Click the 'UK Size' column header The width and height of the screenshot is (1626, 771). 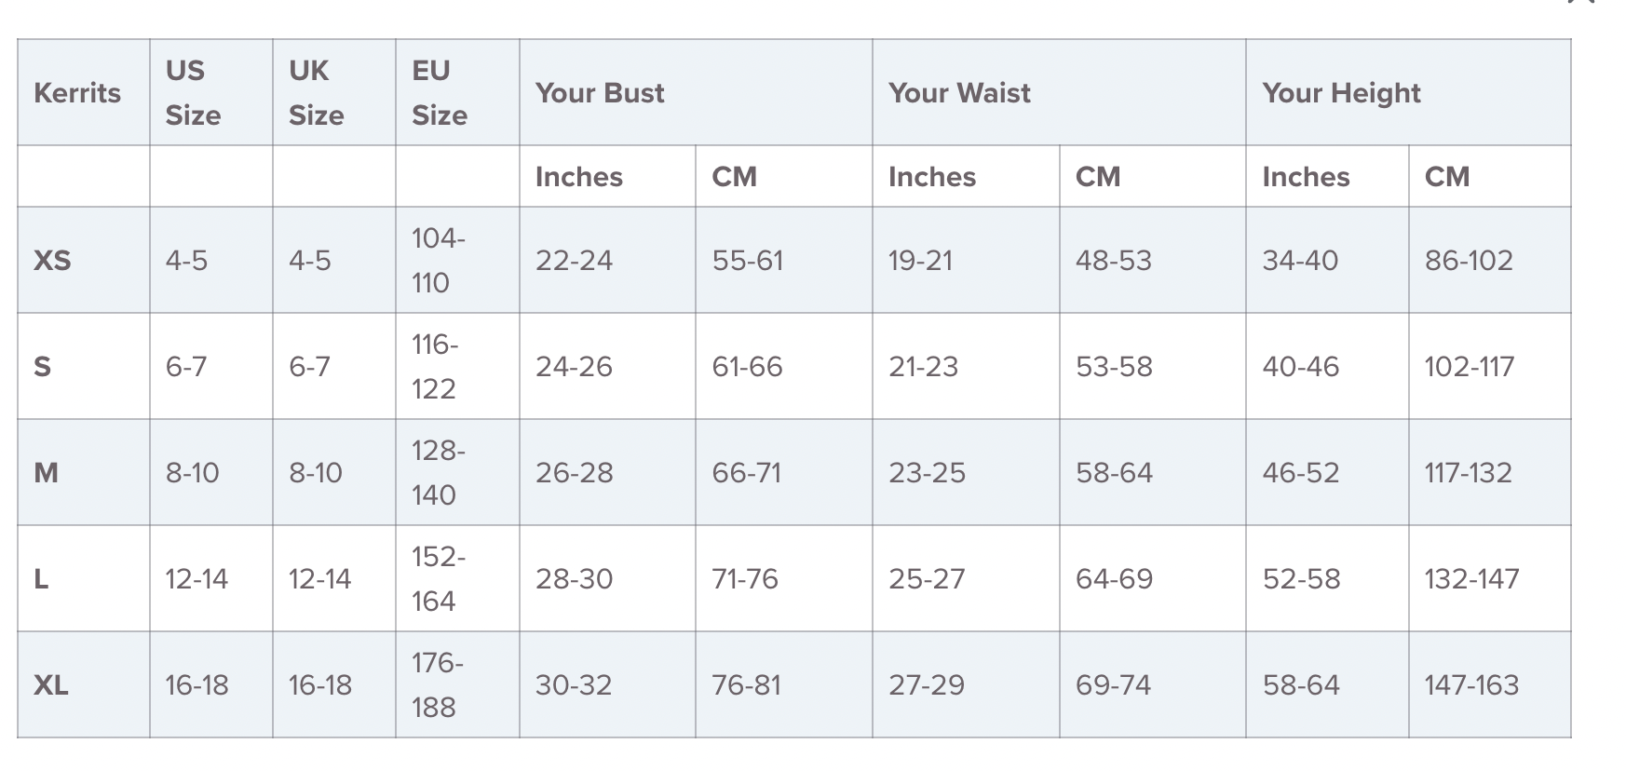(x=316, y=93)
